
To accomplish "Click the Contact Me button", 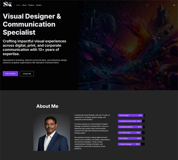I will tap(27, 74).
